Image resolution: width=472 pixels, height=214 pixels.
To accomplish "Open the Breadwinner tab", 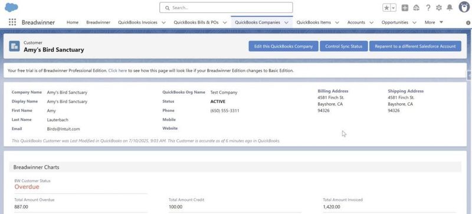I will (x=98, y=22).
